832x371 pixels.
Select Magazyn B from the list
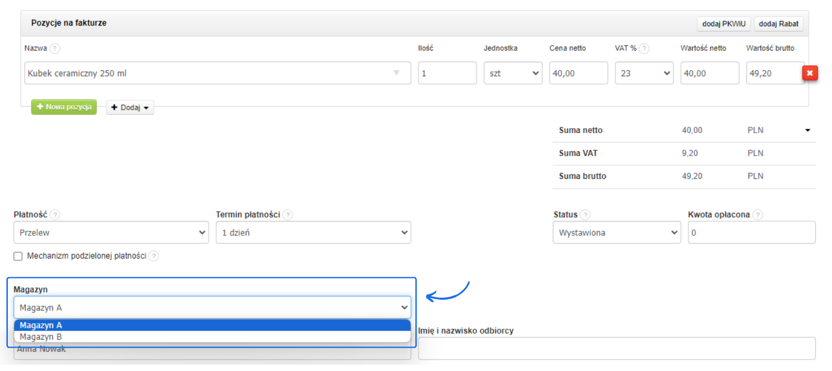pyautogui.click(x=41, y=337)
